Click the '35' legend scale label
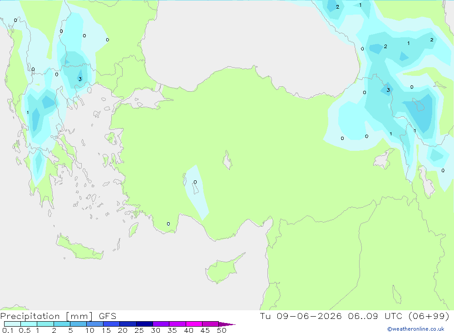The image size is (454, 333). 172,330
